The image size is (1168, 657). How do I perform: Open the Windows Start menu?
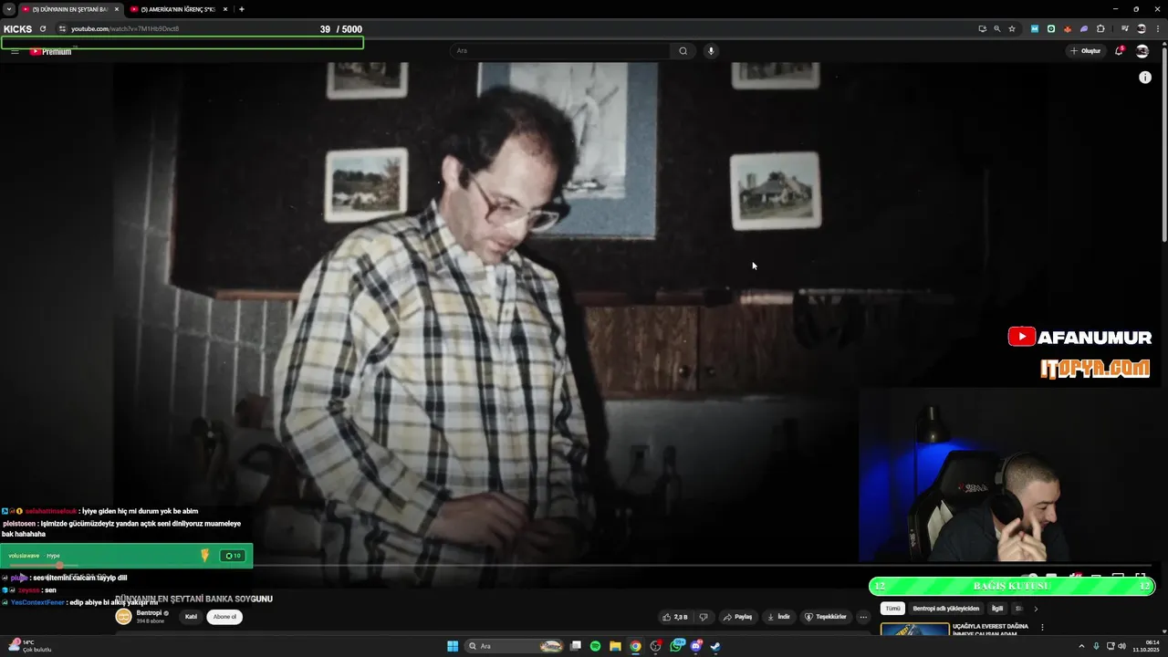click(x=453, y=646)
